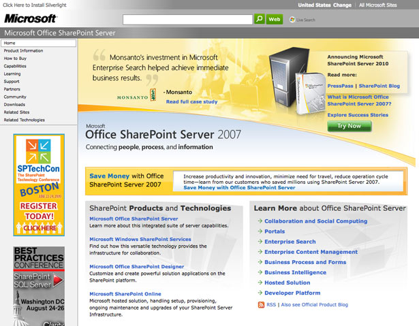Image resolution: width=419 pixels, height=326 pixels.
Task: Click the SPTechCon Boston Register Today banner
Action: tap(39, 185)
